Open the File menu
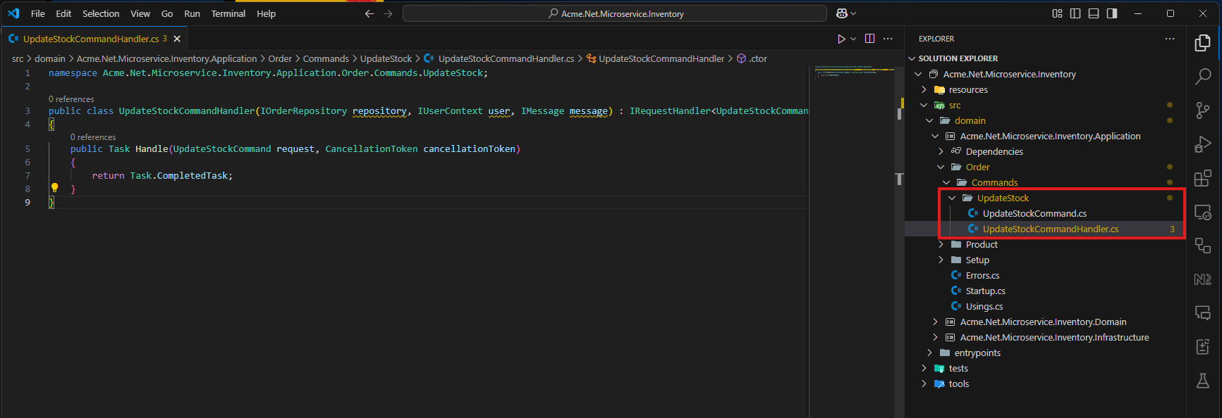 pos(38,13)
